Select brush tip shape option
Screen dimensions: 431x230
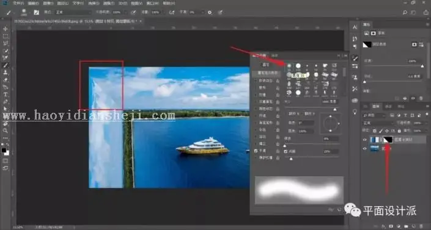pos(265,73)
